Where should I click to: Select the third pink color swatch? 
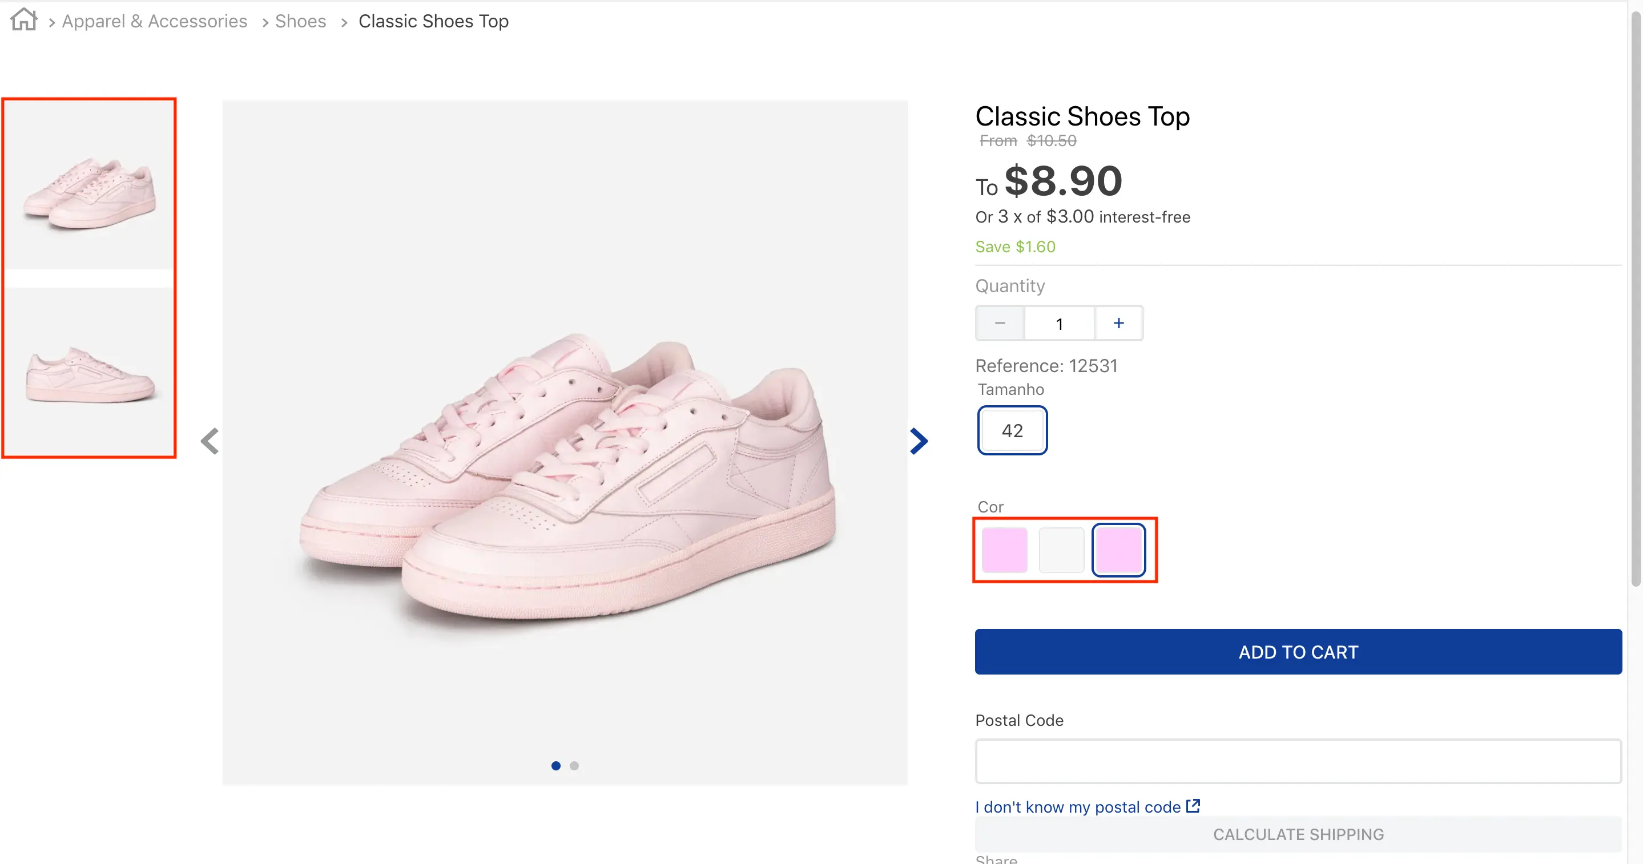coord(1119,550)
